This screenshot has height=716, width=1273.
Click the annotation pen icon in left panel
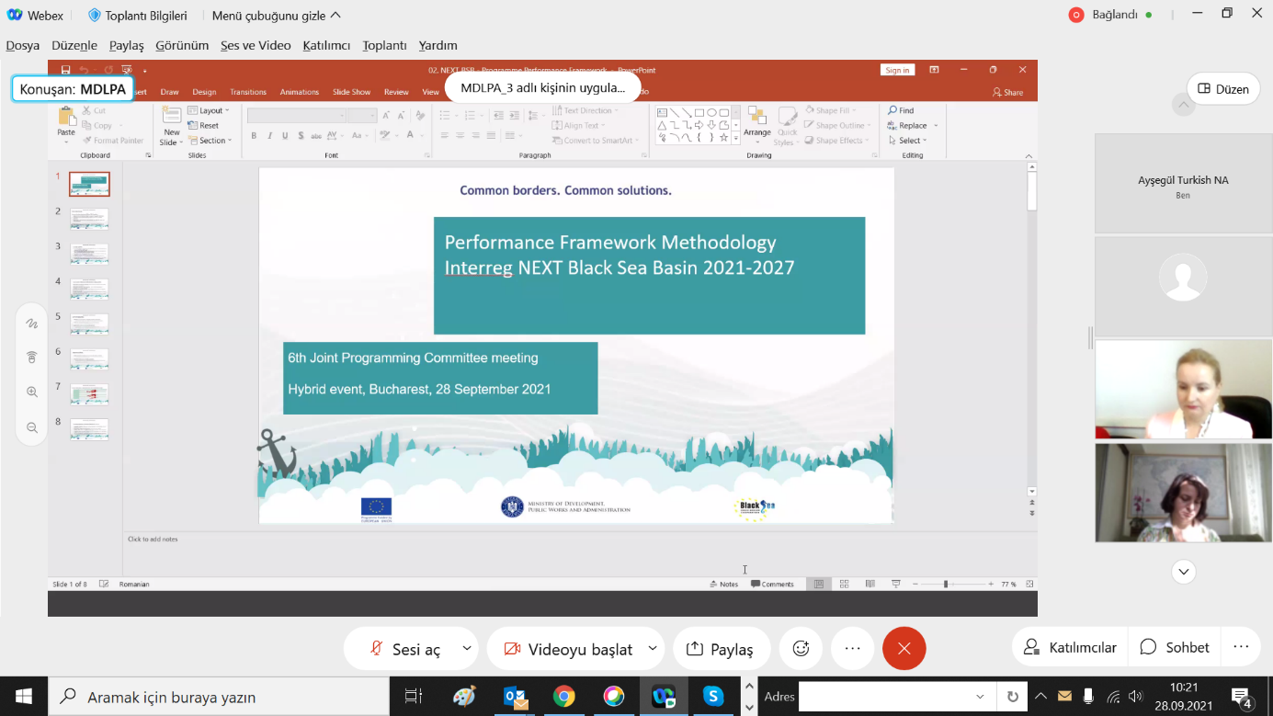click(x=32, y=324)
